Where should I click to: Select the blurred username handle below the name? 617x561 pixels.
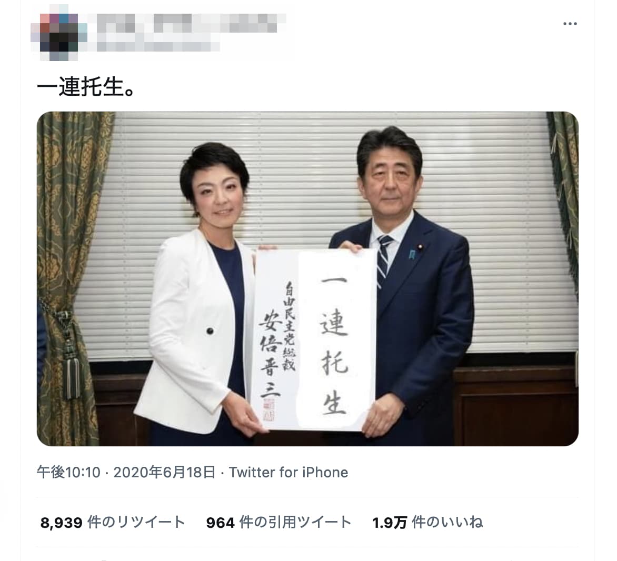click(x=158, y=46)
